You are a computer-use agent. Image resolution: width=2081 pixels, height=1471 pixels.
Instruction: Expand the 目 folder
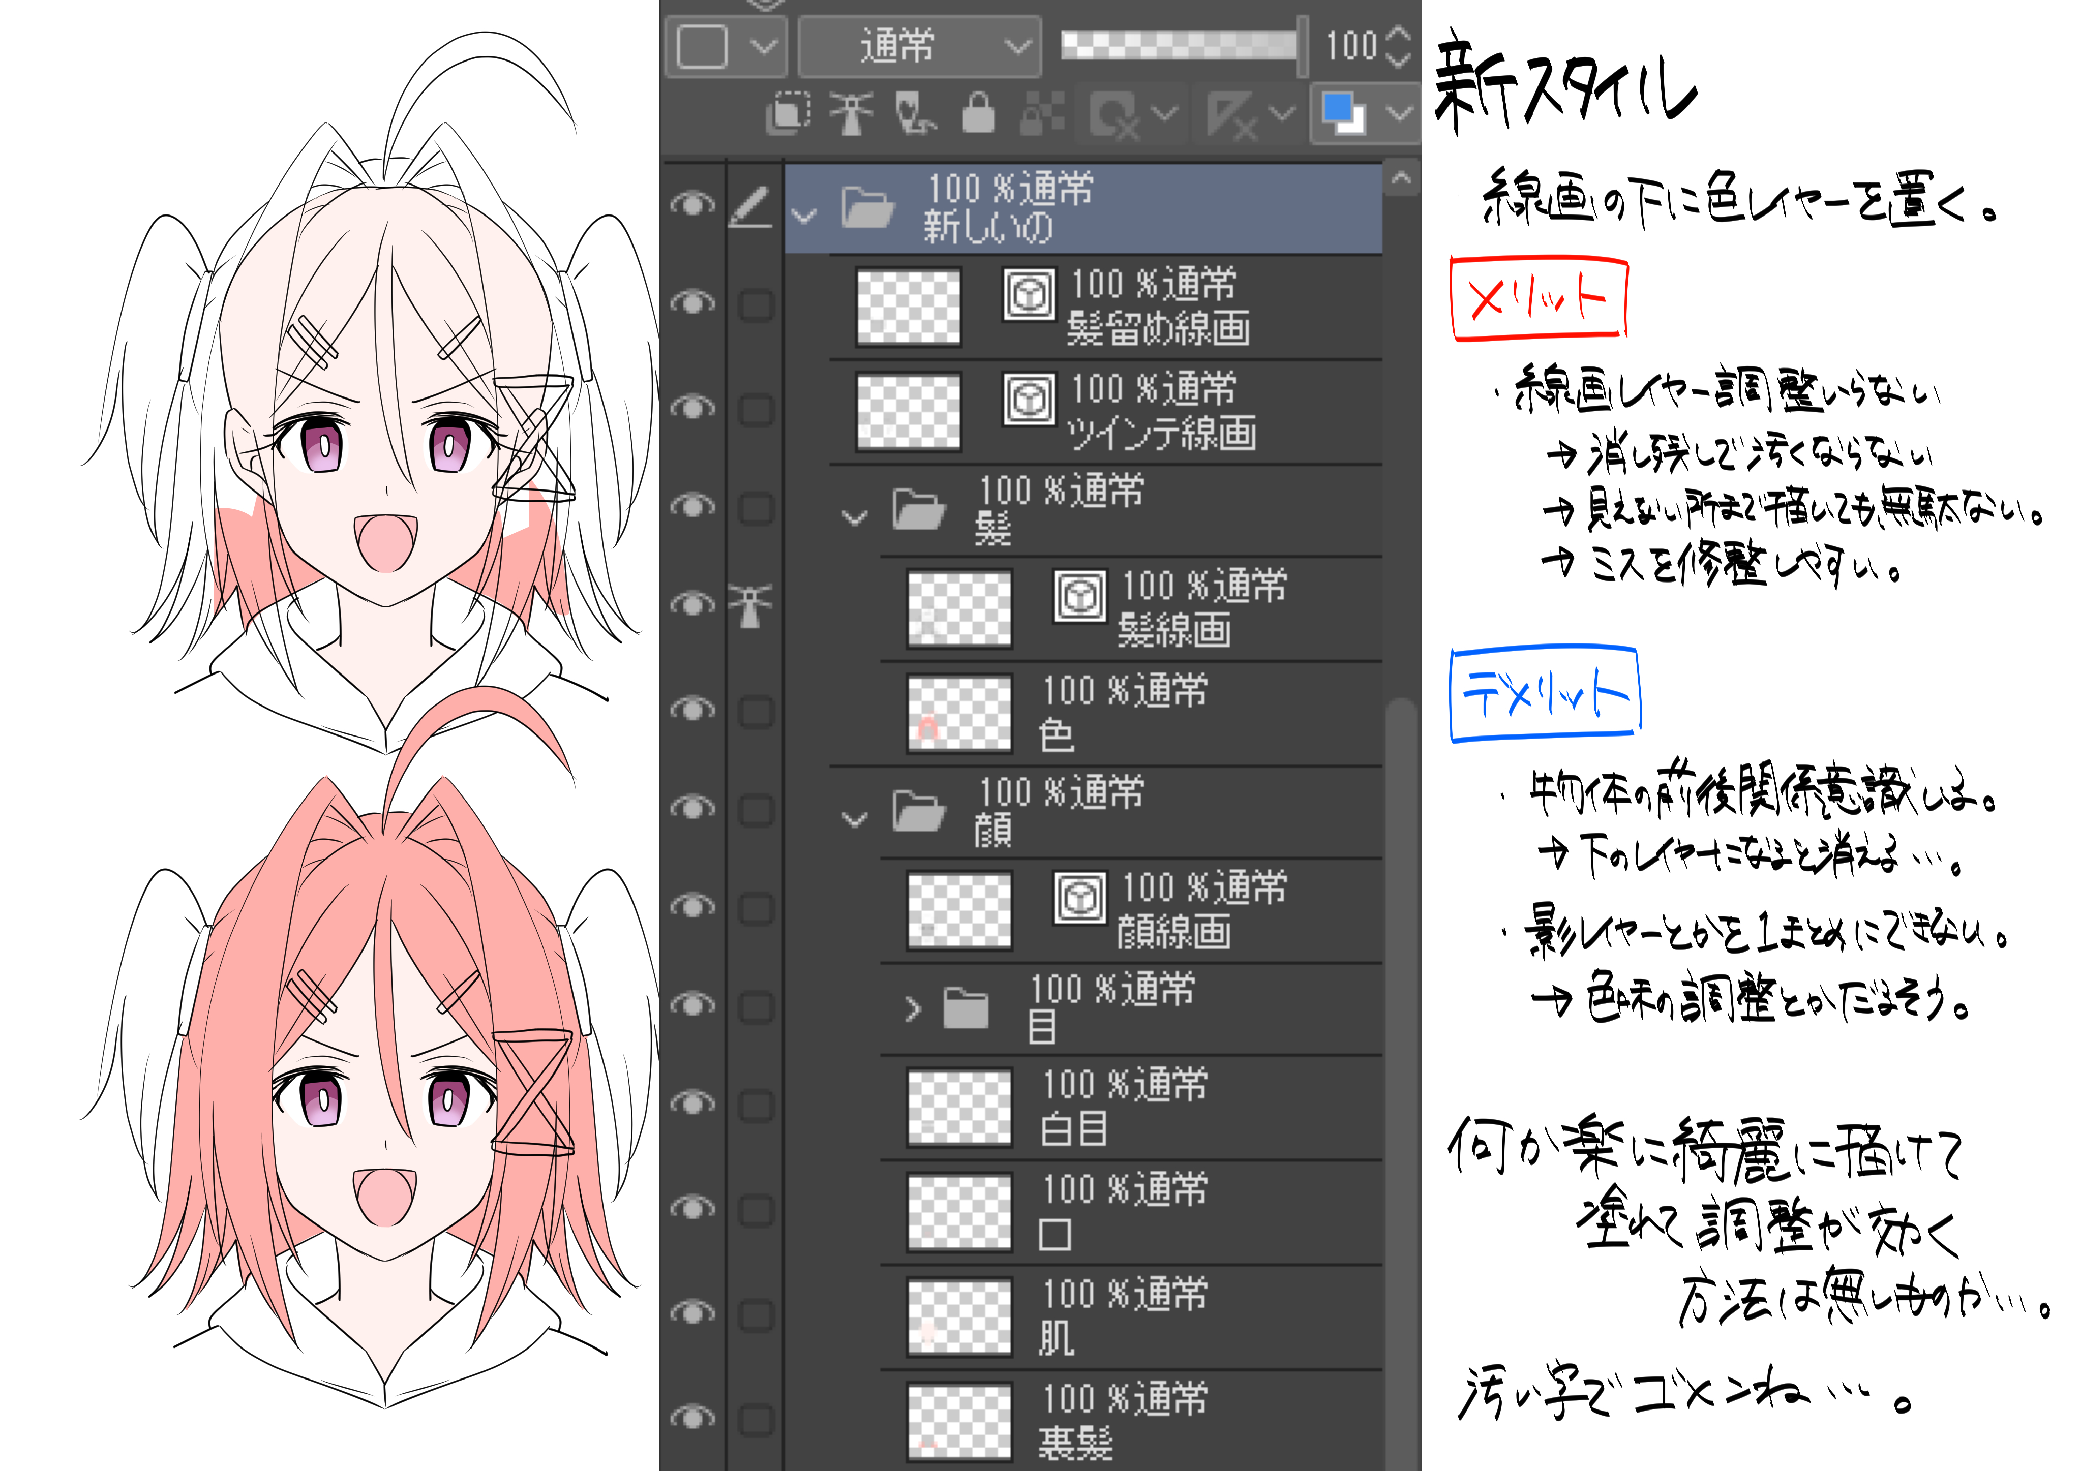point(913,1009)
